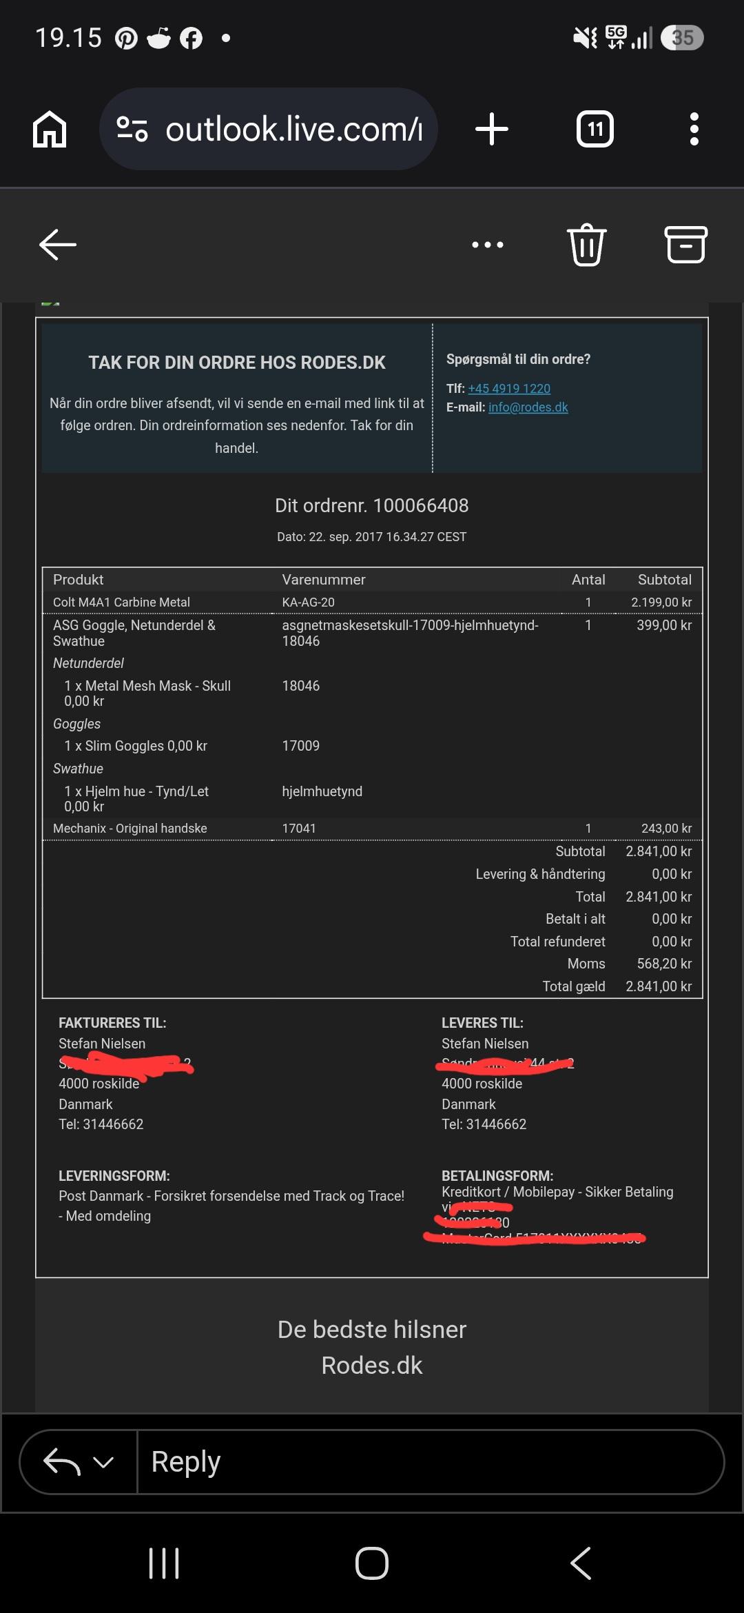Tap the outlook.live.com address bar

click(269, 129)
